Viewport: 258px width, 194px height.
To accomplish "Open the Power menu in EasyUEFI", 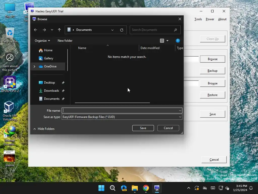I will (210, 19).
